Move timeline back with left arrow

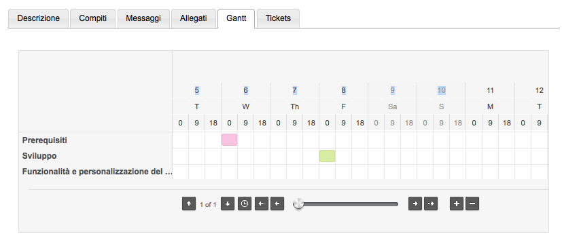pyautogui.click(x=277, y=204)
